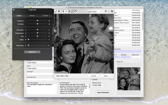Click the Release Date stepper arrows

point(105,85)
